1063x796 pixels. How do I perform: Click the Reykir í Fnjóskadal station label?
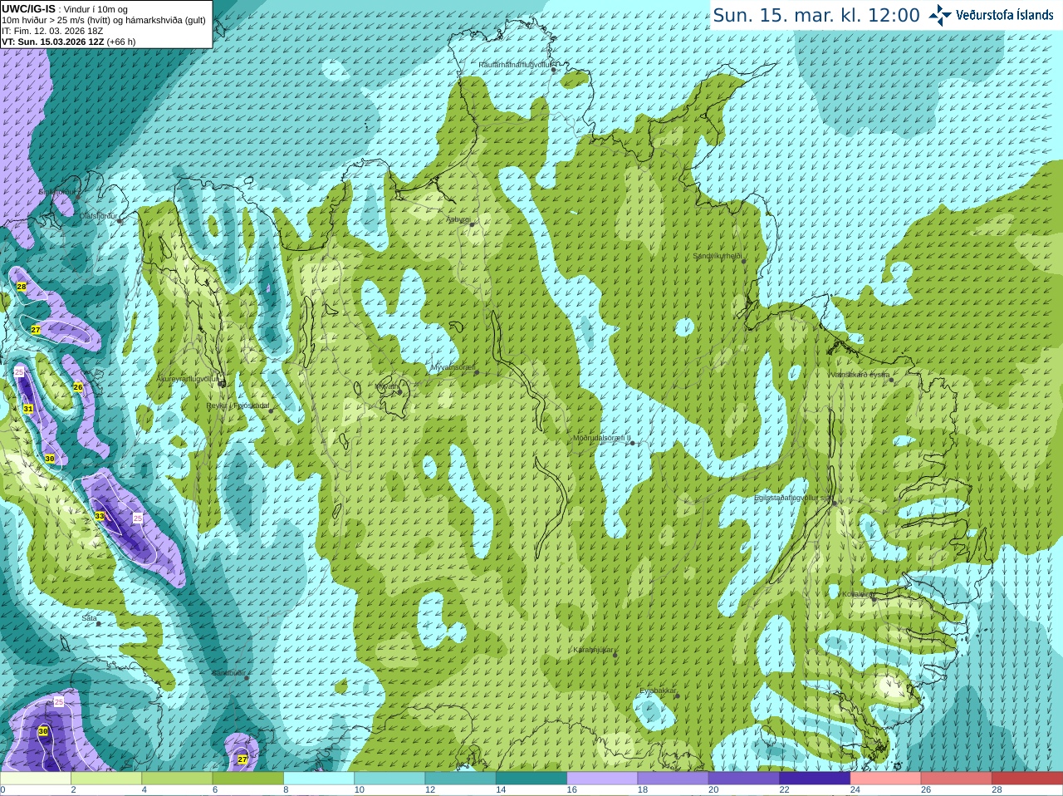[x=238, y=405]
